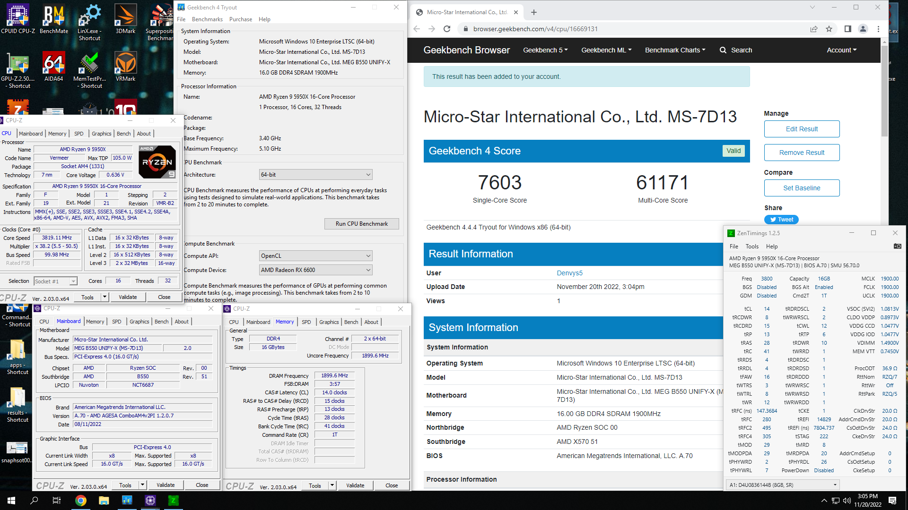
Task: Click Set Baseline button
Action: (x=802, y=188)
